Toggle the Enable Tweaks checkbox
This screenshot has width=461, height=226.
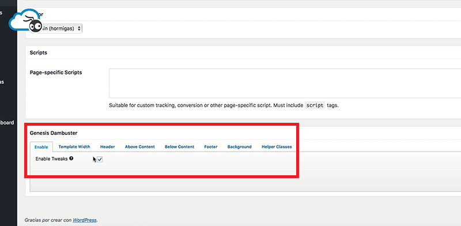(x=100, y=159)
